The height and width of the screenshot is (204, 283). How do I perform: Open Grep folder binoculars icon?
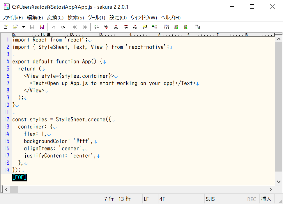pyautogui.click(x=145, y=27)
